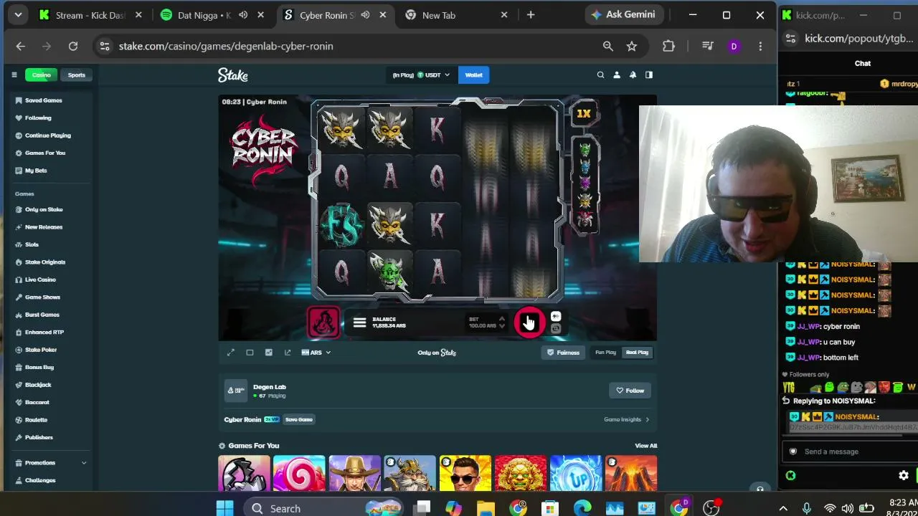Show hidden system tray icons
Viewport: 918px width, 516px height.
[783, 509]
